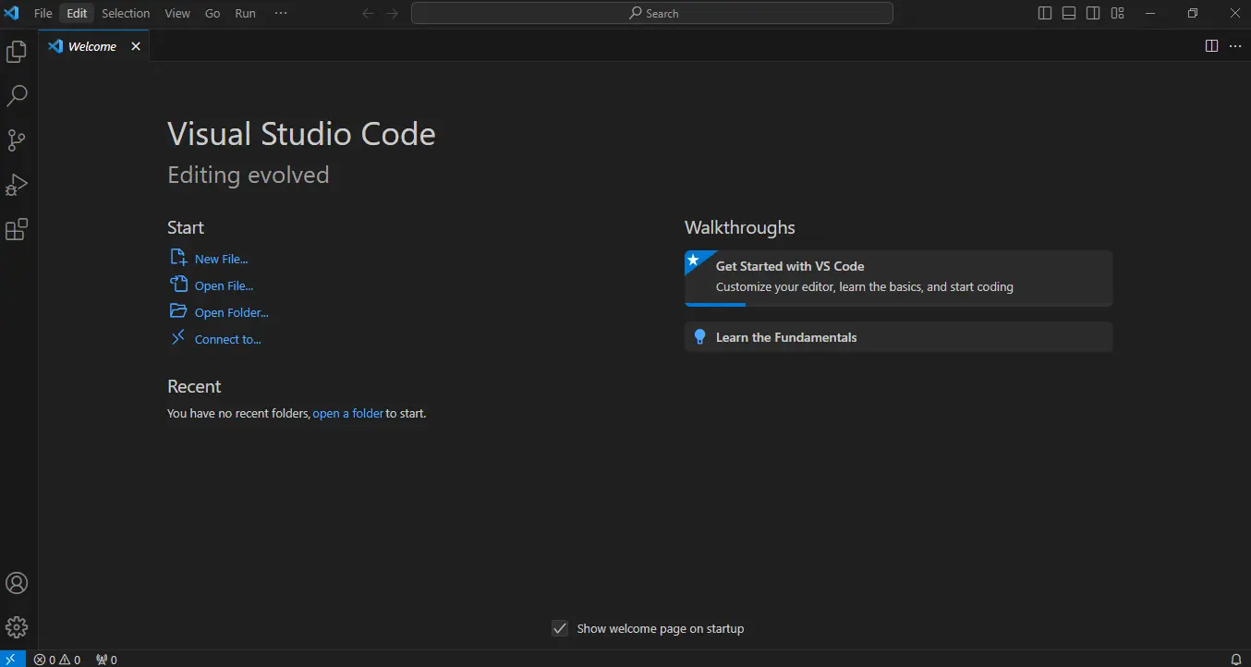1251x667 pixels.
Task: Expand the hidden menu items ellipsis
Action: [x=281, y=13]
